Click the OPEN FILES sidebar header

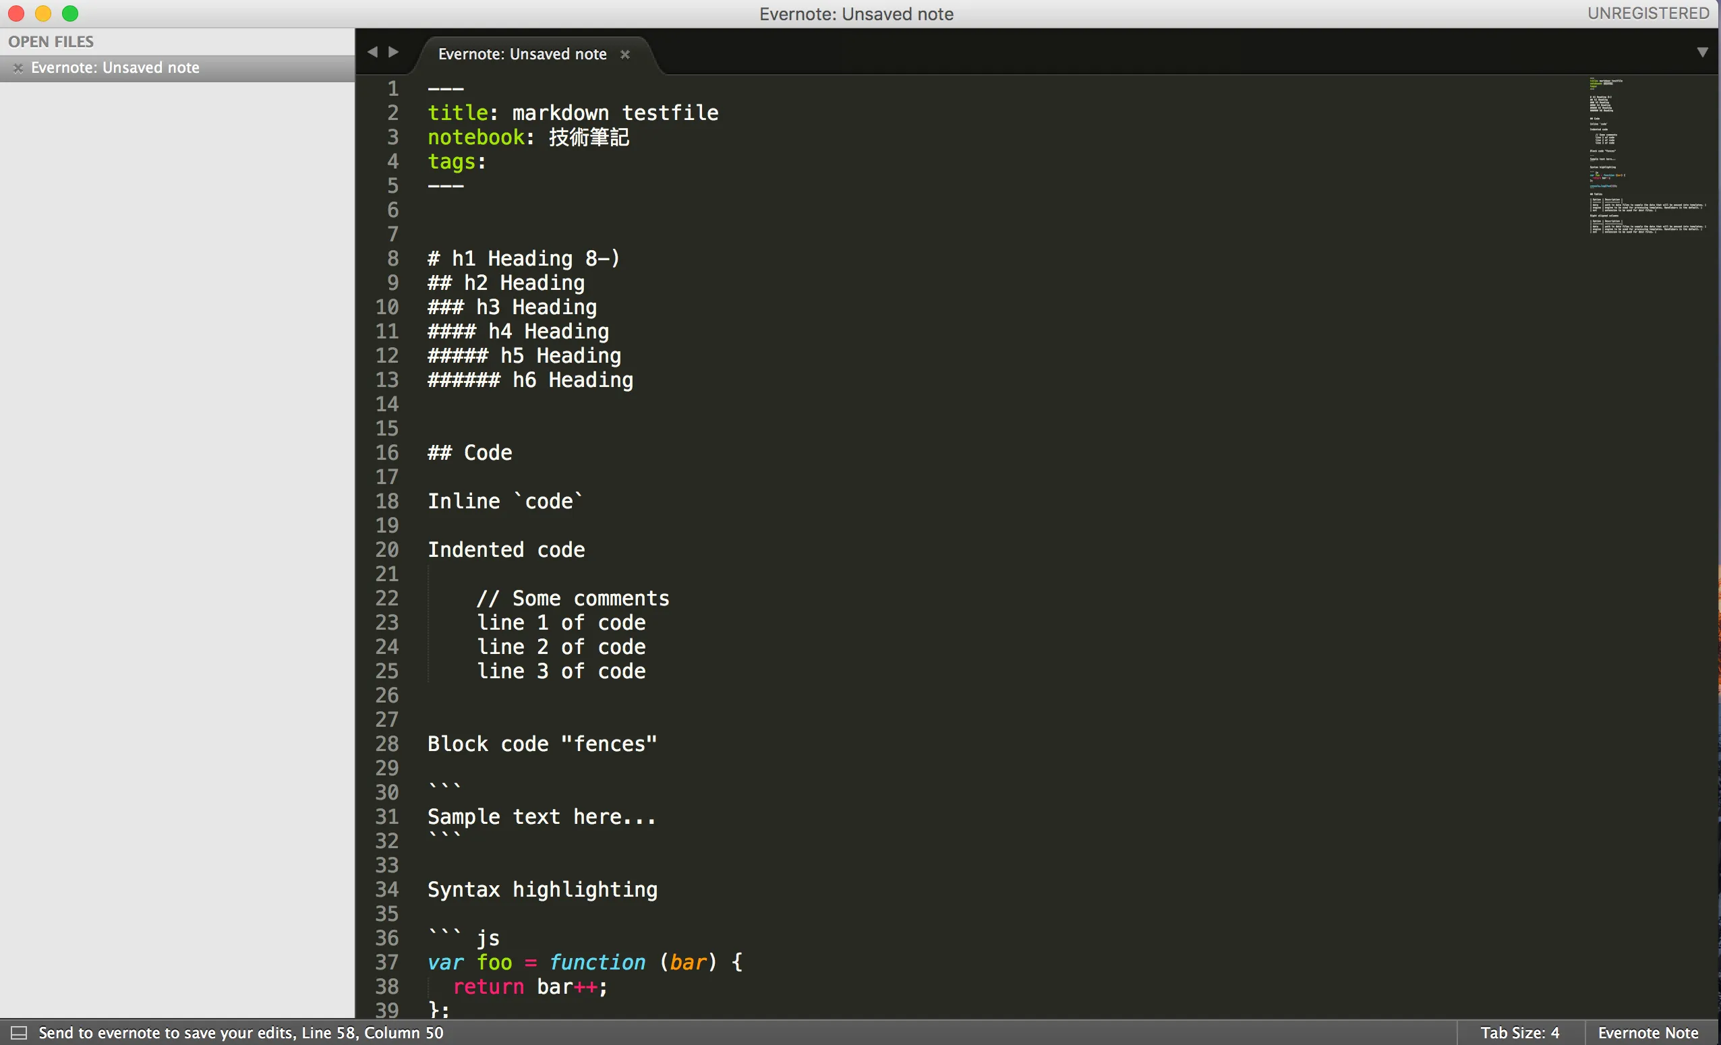coord(51,42)
